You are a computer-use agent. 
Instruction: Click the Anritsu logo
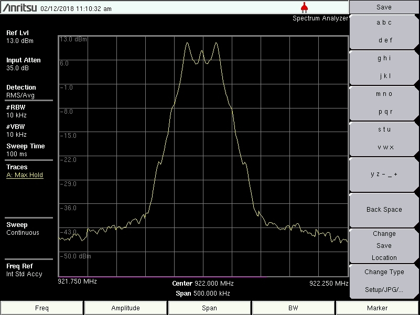coord(19,8)
